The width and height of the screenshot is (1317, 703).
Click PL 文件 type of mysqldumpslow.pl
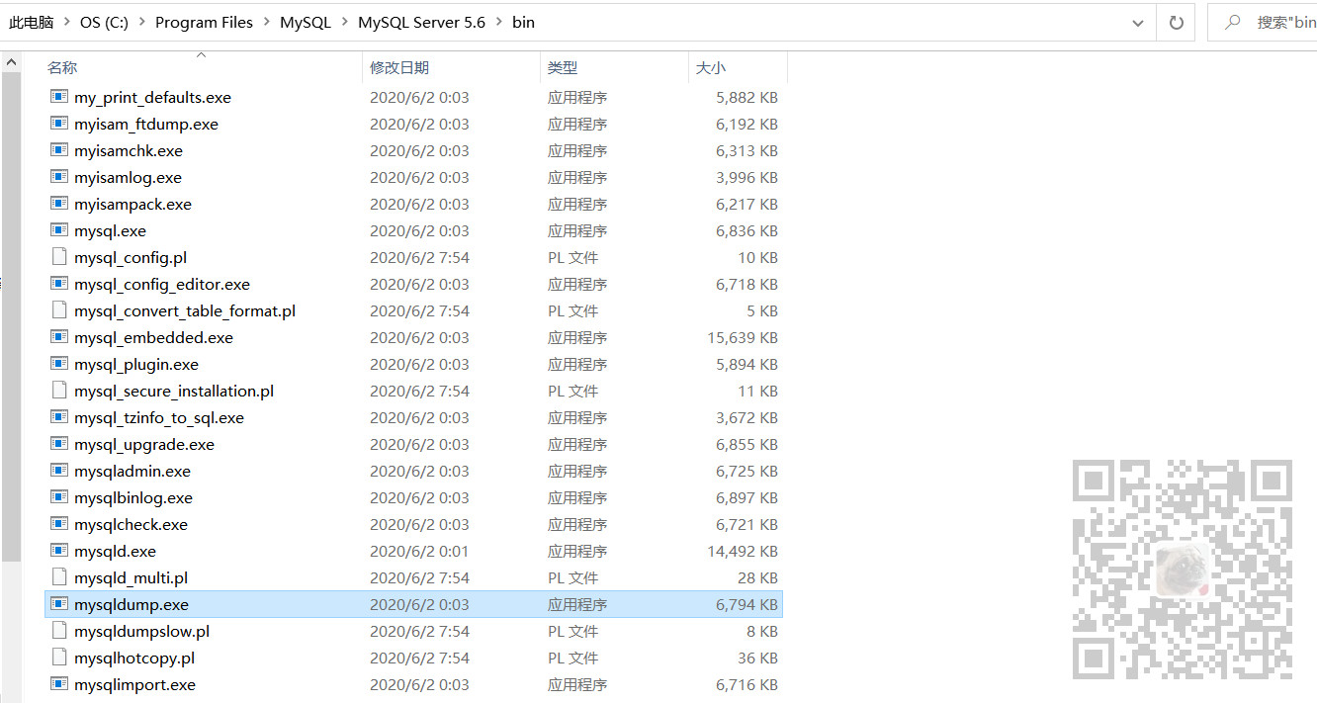(573, 631)
